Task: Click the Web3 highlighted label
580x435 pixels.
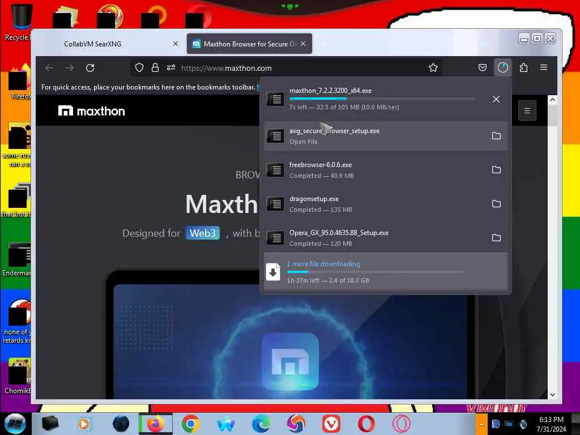Action: [203, 233]
